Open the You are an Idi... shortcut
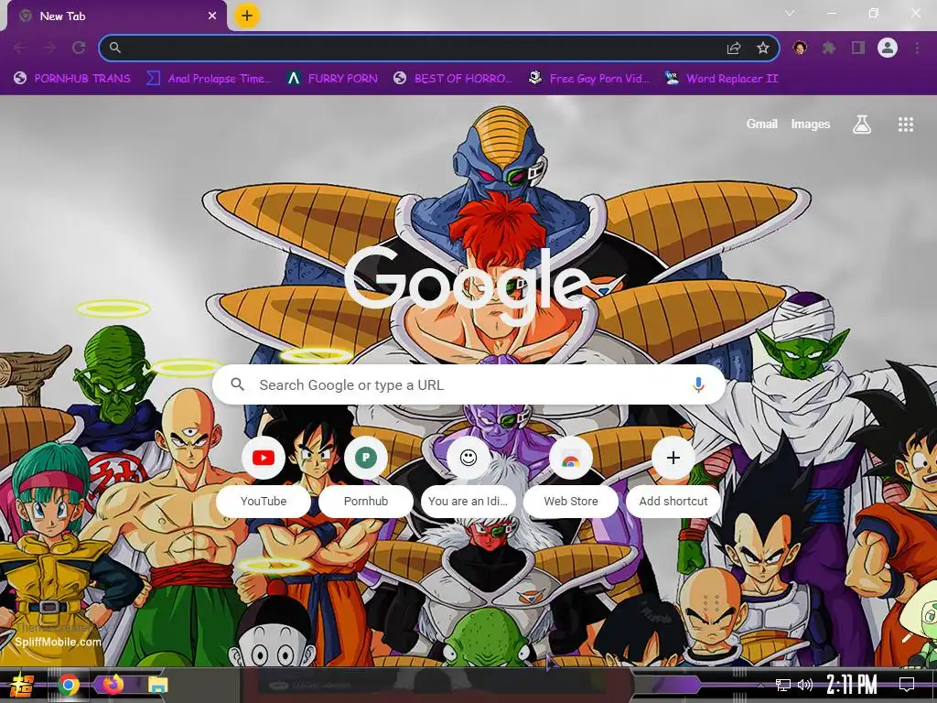 [x=468, y=476]
